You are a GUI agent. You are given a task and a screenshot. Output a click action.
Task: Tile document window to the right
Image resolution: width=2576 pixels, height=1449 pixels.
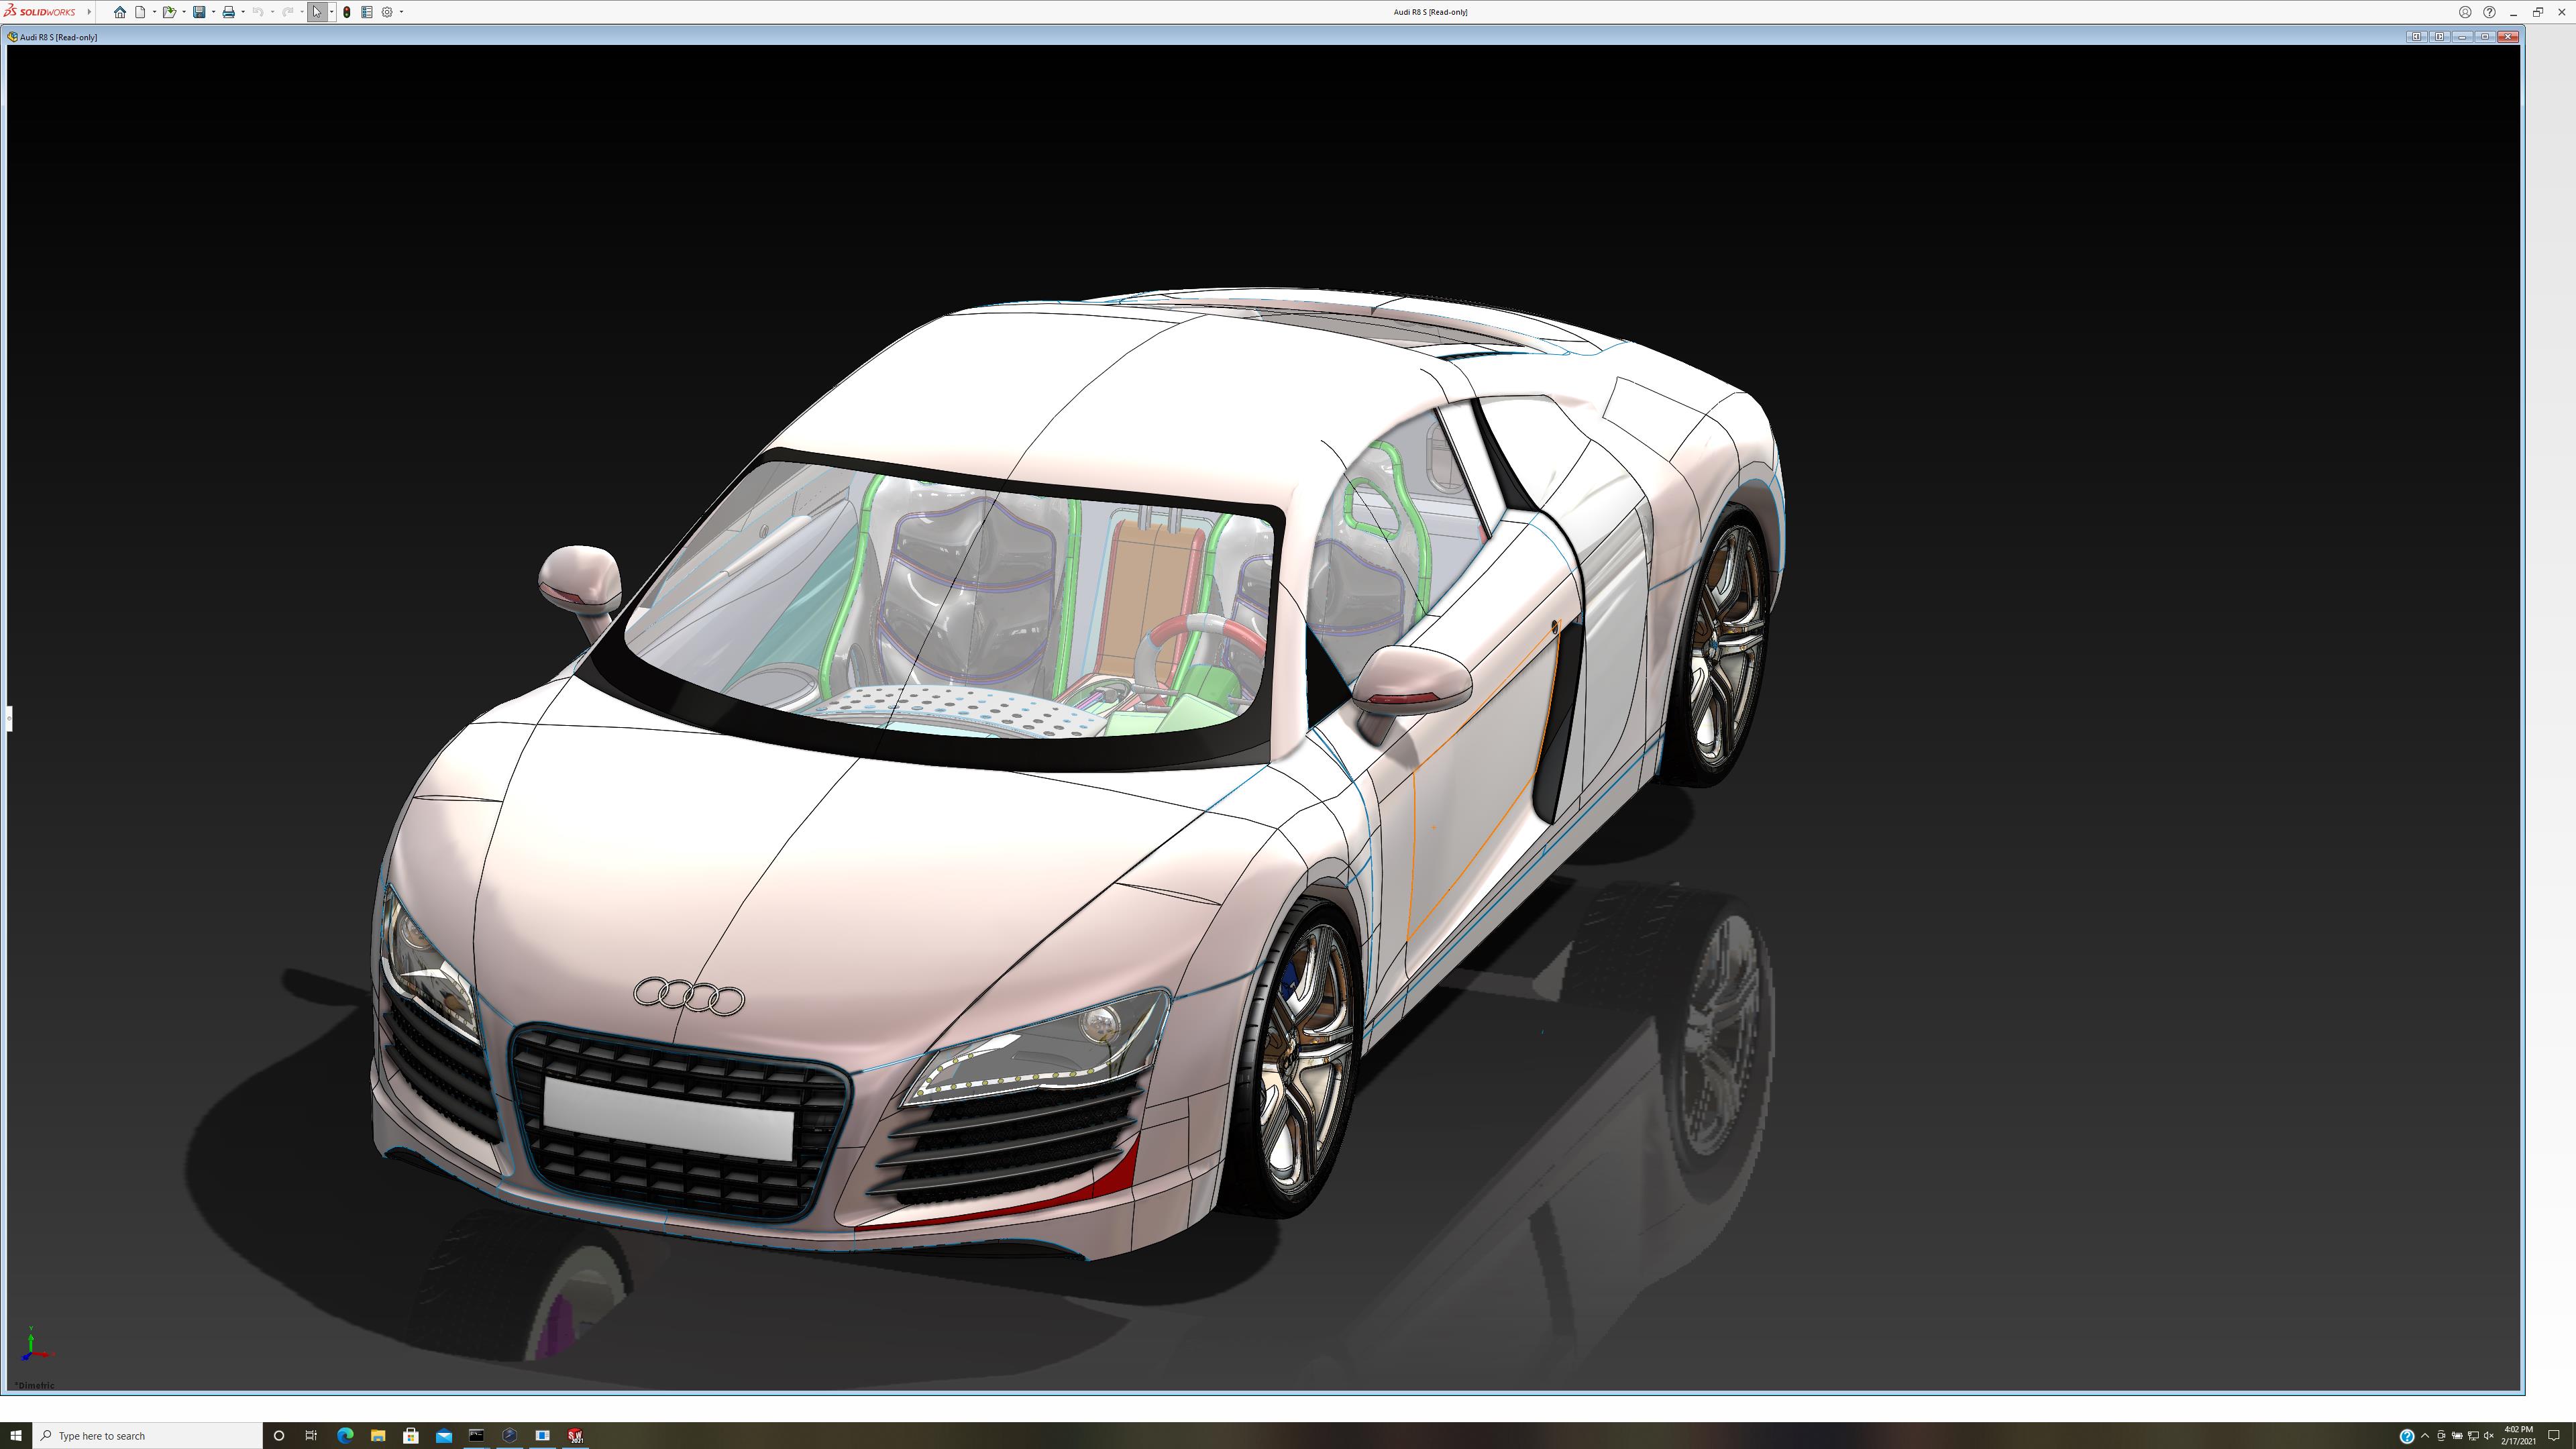[2440, 37]
